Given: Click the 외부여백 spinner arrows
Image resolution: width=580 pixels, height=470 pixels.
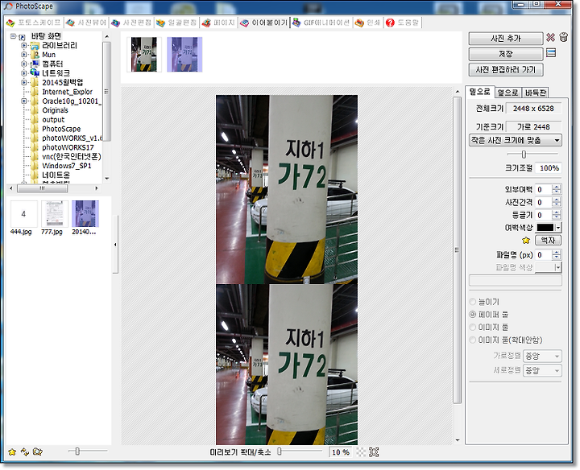Looking at the screenshot, I should tap(556, 190).
